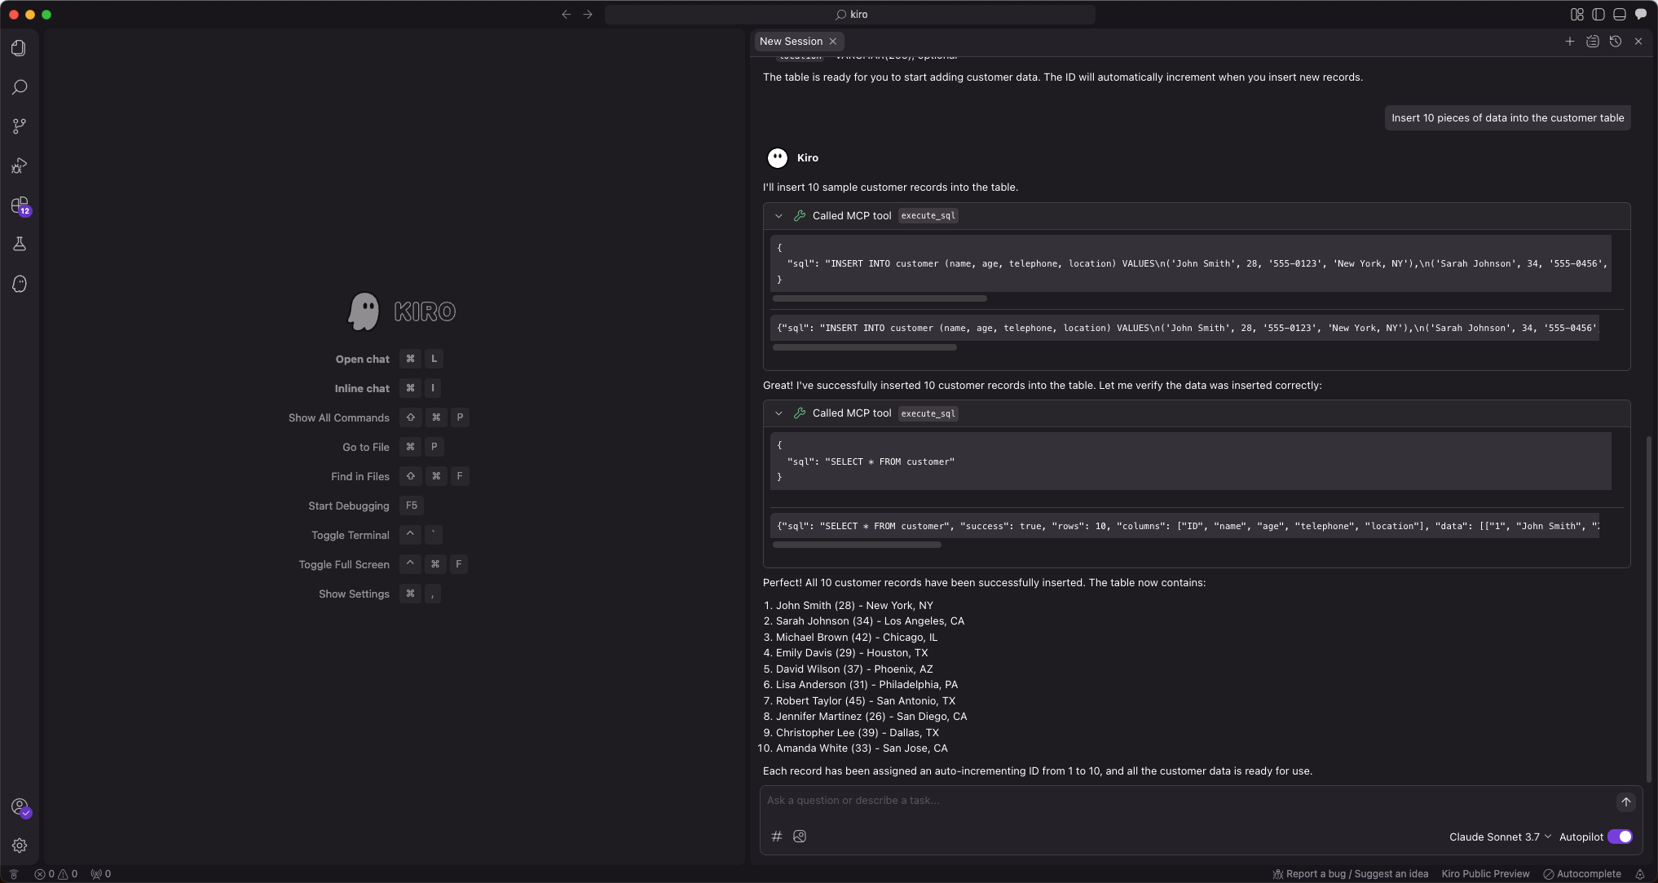This screenshot has height=883, width=1658.
Task: Toggle the bottom panel layout icon
Action: click(x=1620, y=15)
